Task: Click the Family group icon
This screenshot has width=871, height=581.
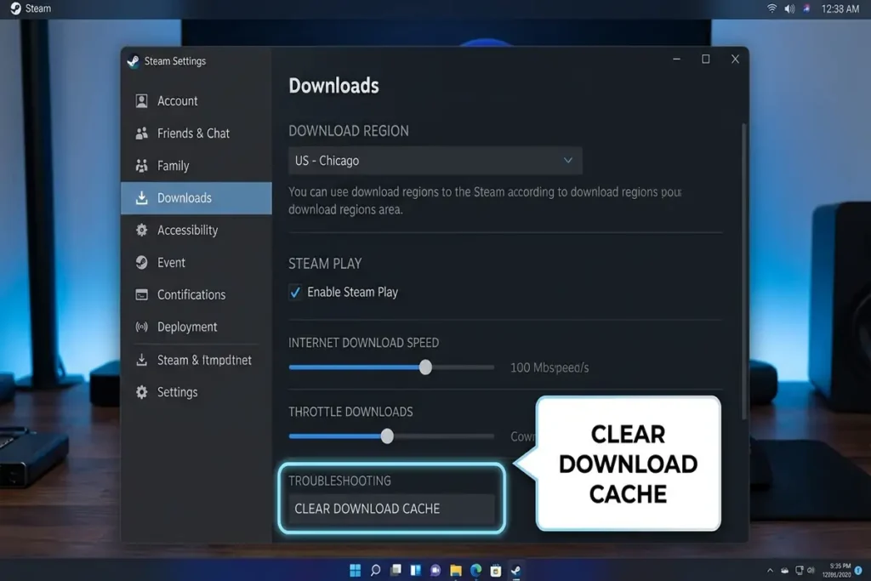Action: click(142, 165)
